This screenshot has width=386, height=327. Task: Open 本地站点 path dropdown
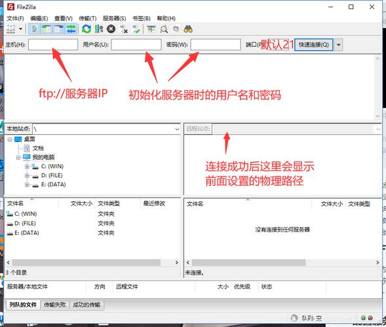[x=177, y=129]
